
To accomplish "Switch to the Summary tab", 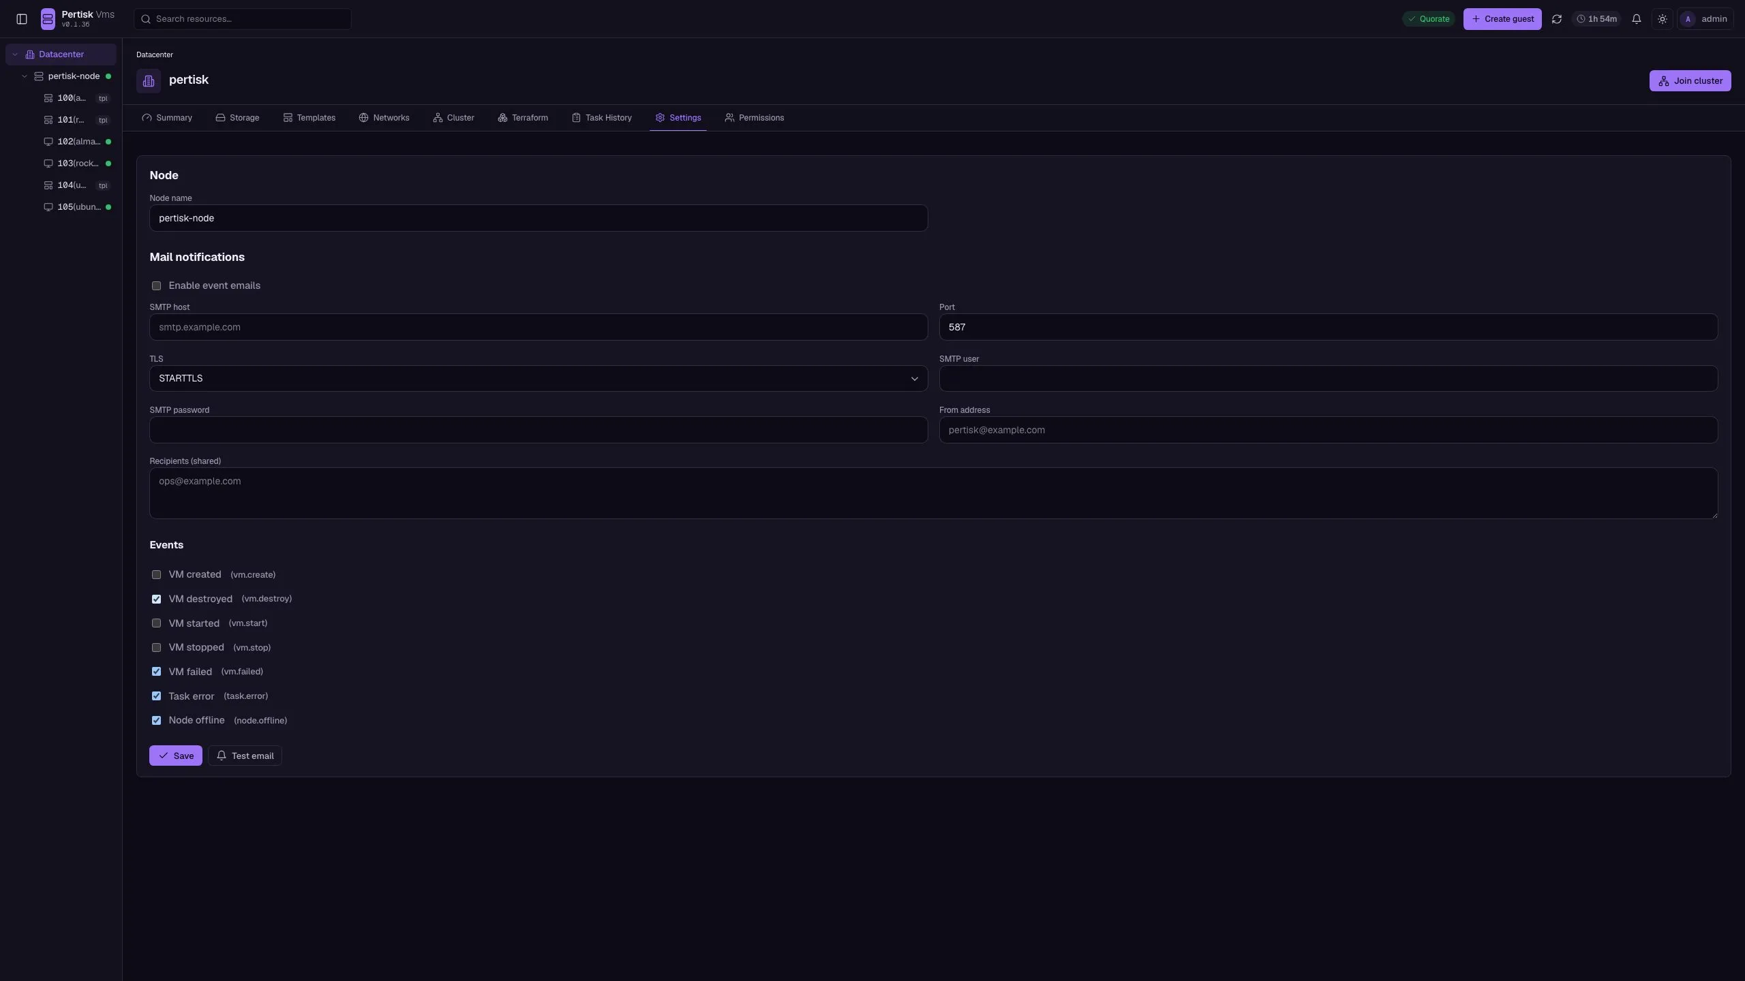I will pyautogui.click(x=167, y=118).
